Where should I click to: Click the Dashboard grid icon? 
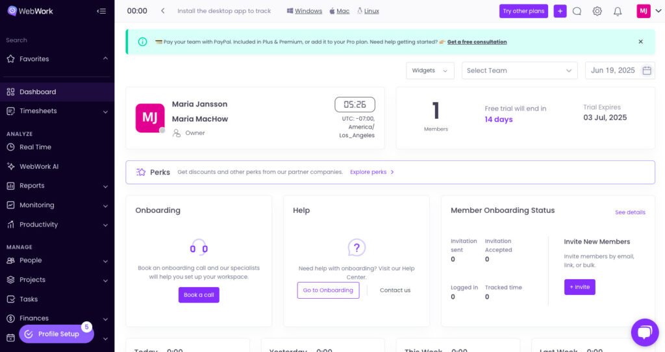[x=10, y=92]
